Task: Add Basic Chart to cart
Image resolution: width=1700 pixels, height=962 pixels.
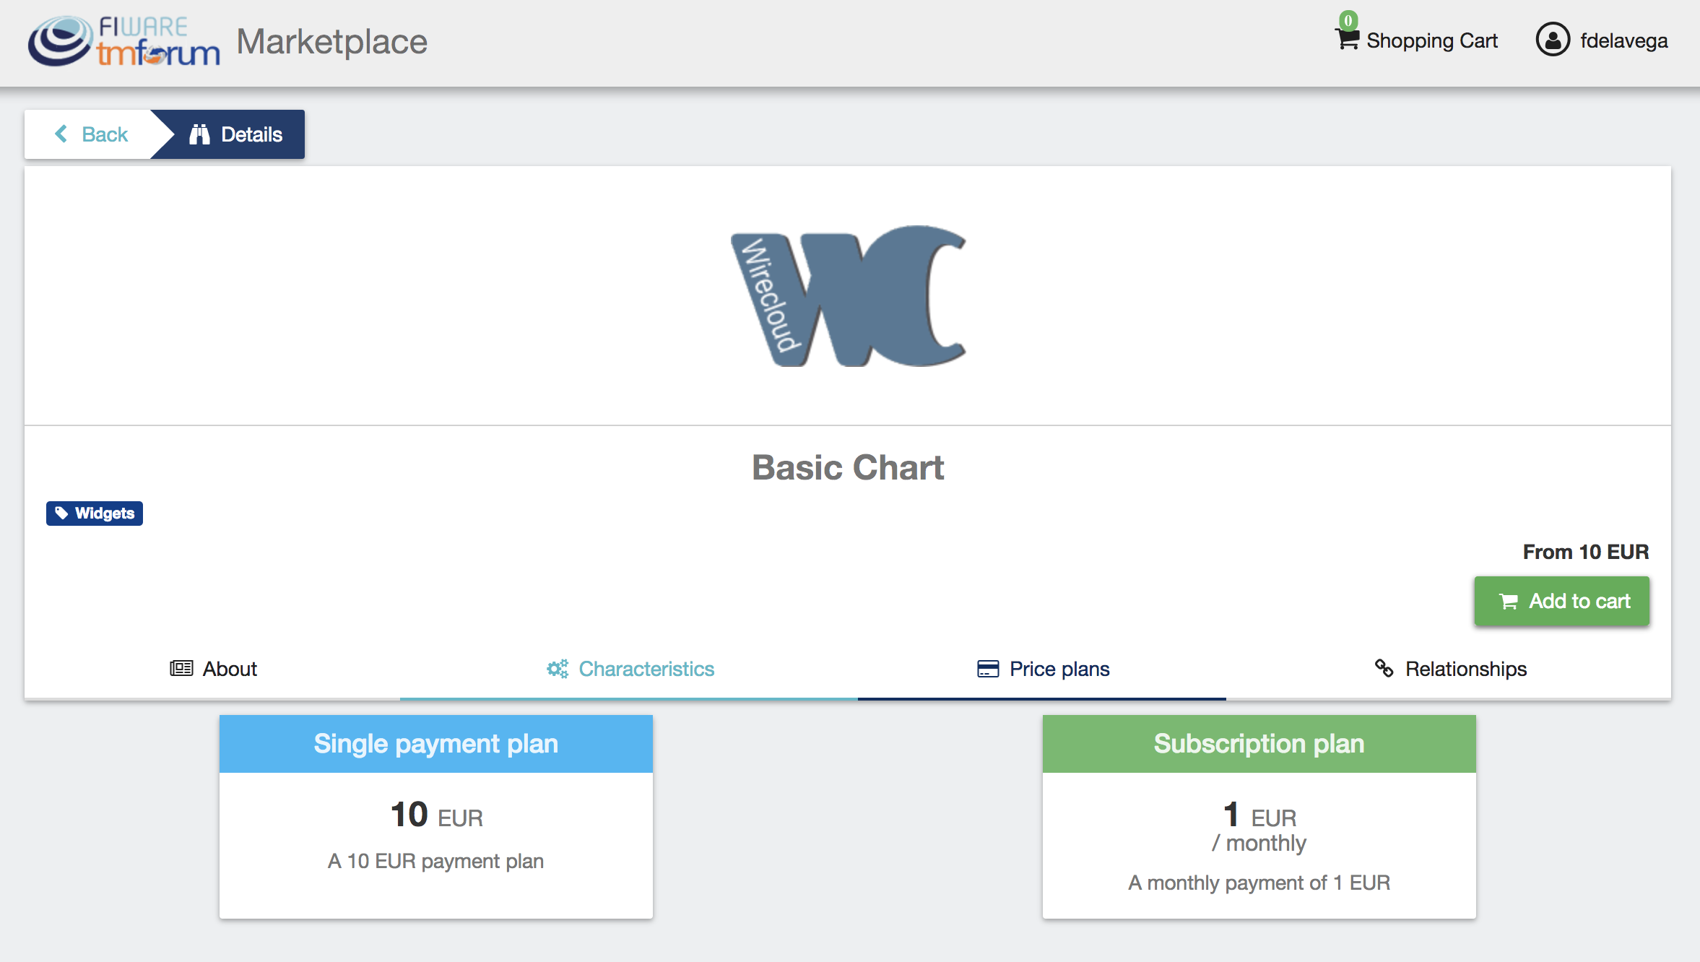Action: point(1561,601)
